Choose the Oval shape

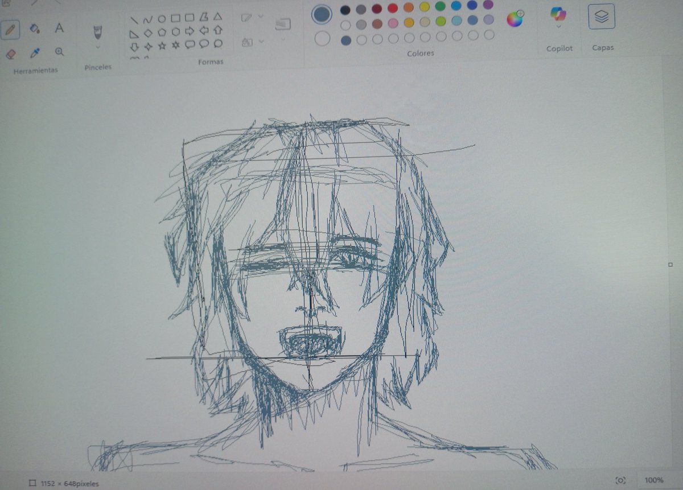click(x=162, y=19)
